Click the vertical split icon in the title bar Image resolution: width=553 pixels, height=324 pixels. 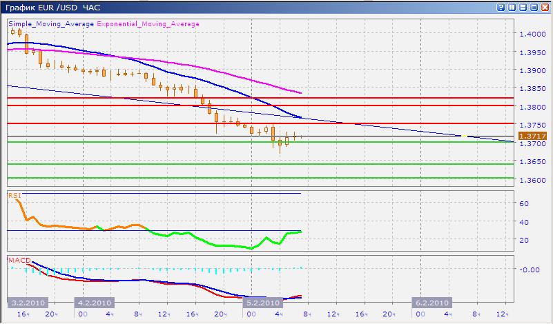[512, 8]
